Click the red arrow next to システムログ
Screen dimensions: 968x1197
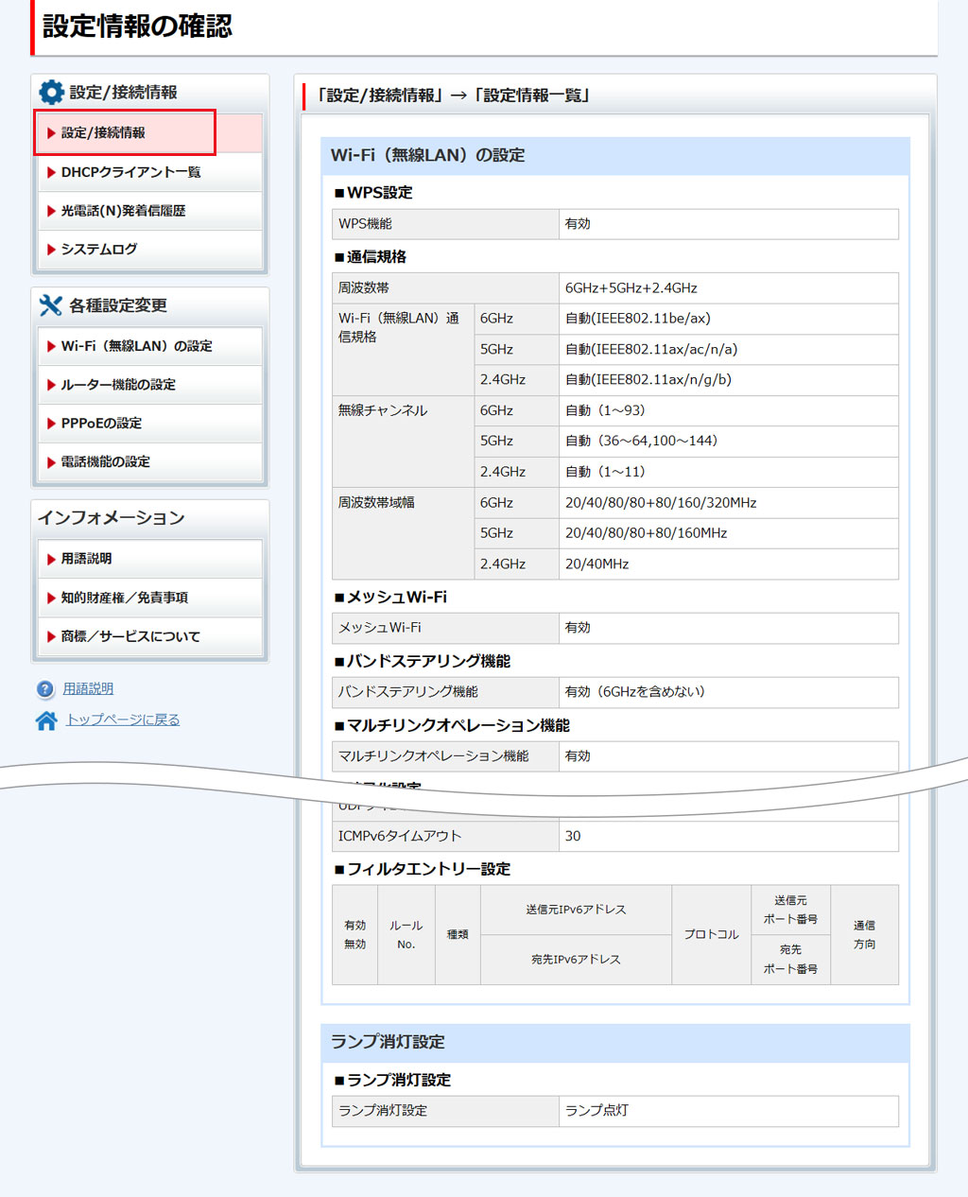pos(51,250)
